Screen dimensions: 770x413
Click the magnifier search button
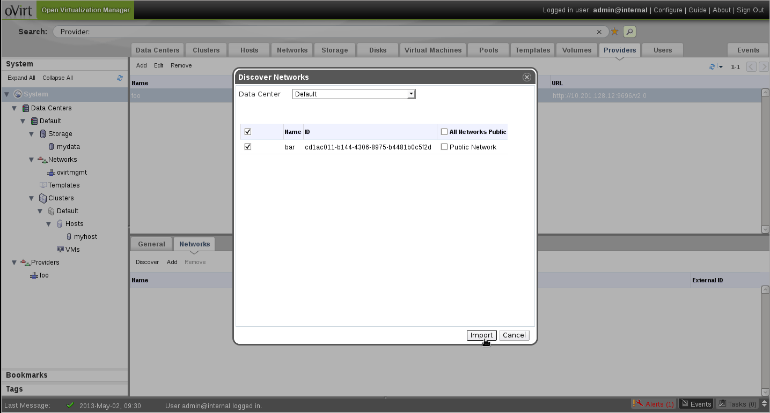[x=629, y=32]
